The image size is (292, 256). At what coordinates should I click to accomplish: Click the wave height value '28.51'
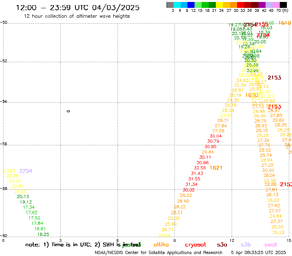(176, 213)
